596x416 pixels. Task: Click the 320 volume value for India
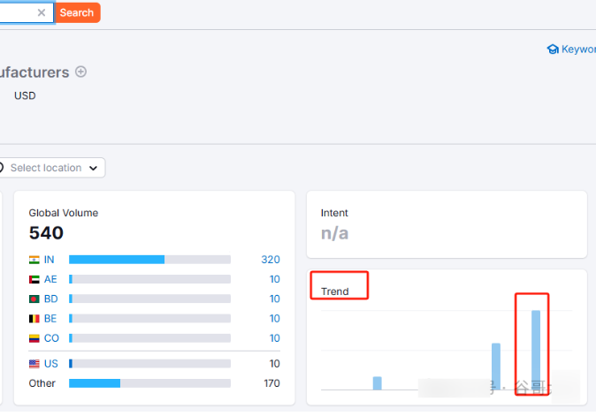pyautogui.click(x=270, y=260)
